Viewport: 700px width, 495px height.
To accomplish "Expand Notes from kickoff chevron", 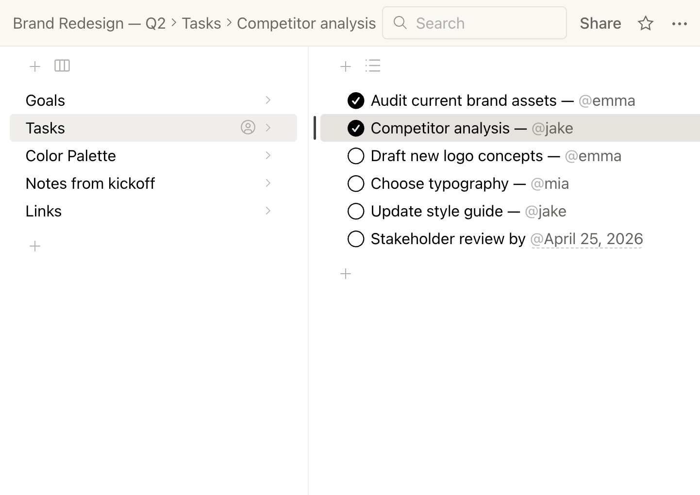I will coord(268,183).
